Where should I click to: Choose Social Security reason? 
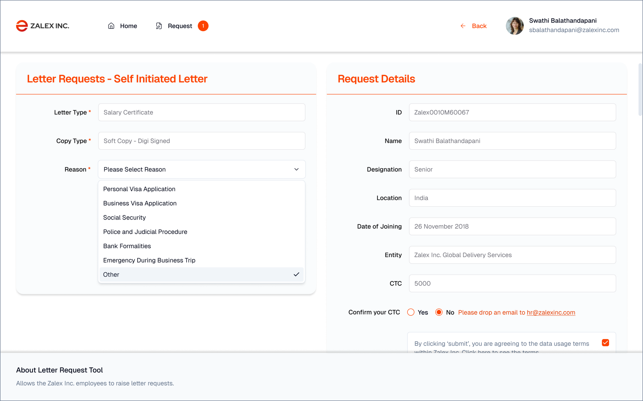point(202,218)
